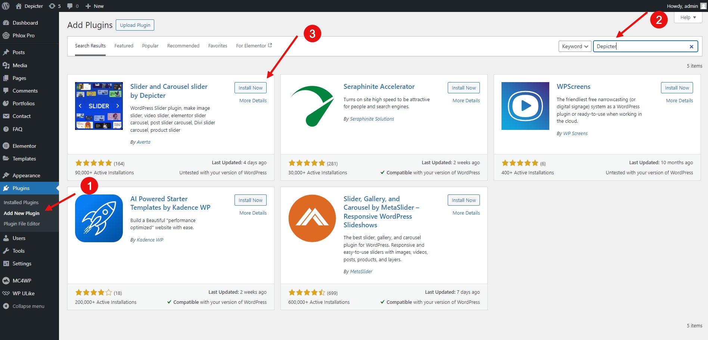Open the New content menu in admin bar

click(94, 6)
